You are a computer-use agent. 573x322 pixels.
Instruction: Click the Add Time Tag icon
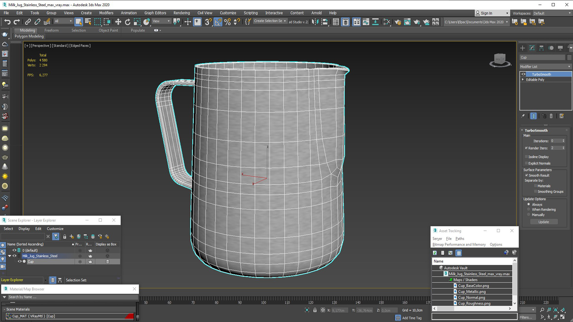coord(398,318)
